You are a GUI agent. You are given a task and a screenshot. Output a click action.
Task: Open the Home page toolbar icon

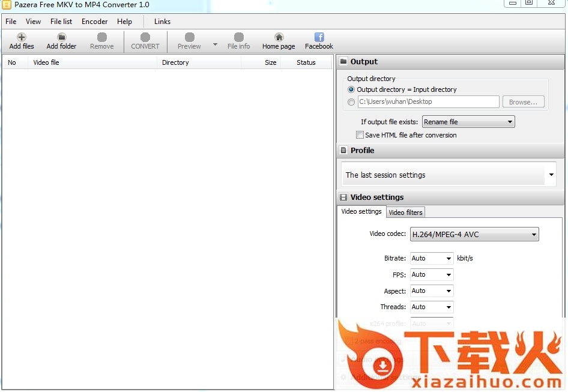point(279,37)
